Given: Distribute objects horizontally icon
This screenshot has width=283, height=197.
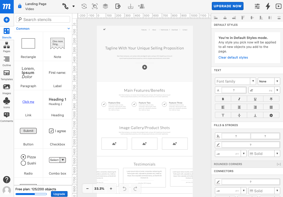Looking at the screenshot, I should (x=270, y=18).
